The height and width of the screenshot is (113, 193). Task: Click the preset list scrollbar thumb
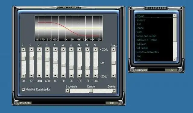[x=175, y=30]
